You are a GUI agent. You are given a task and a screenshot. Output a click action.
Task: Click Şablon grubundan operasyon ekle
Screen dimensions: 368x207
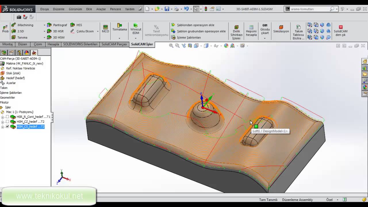point(198,31)
